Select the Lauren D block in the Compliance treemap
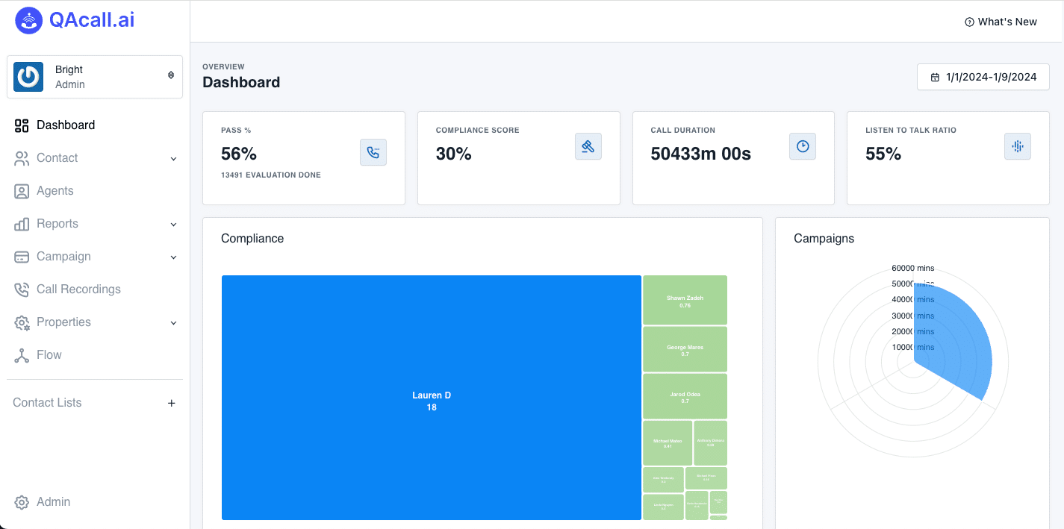1064x529 pixels. point(431,398)
